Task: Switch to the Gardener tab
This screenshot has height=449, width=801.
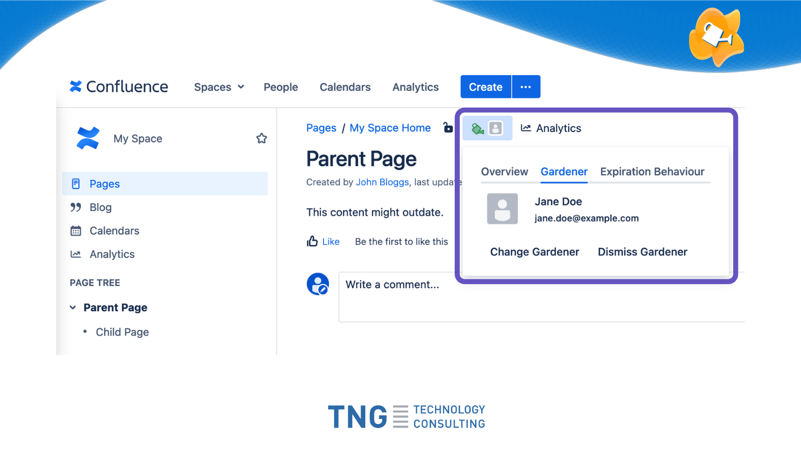Action: click(x=564, y=172)
